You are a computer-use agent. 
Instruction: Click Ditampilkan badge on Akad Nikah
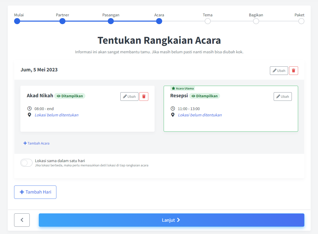point(70,96)
